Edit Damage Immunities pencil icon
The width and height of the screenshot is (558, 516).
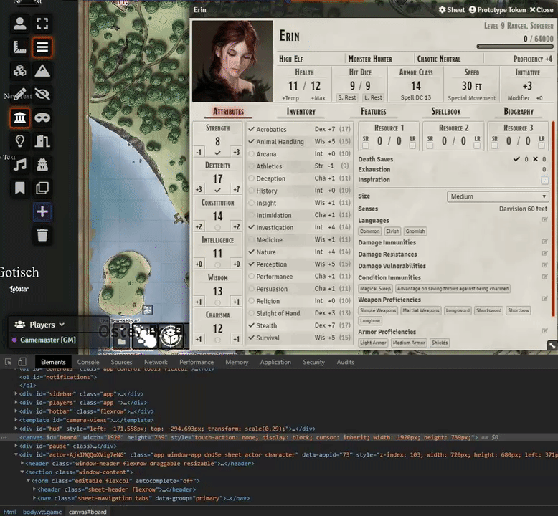(x=544, y=242)
